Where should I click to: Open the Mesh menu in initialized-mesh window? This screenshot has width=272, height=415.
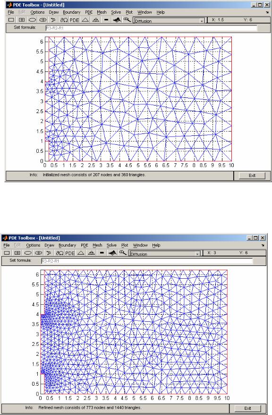tap(102, 12)
